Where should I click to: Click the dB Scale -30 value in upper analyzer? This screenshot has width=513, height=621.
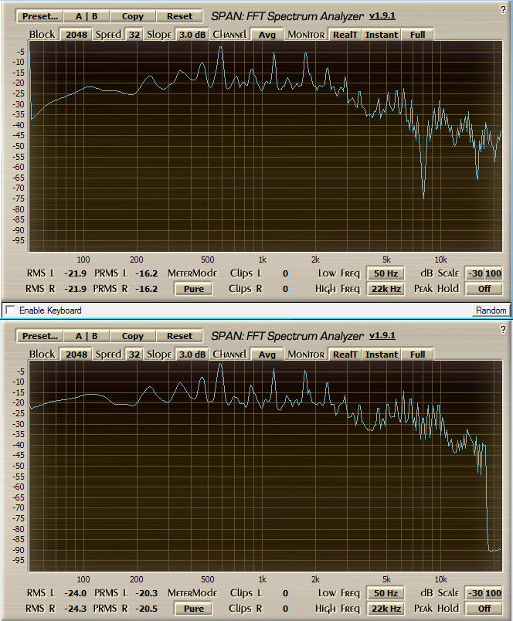[474, 273]
